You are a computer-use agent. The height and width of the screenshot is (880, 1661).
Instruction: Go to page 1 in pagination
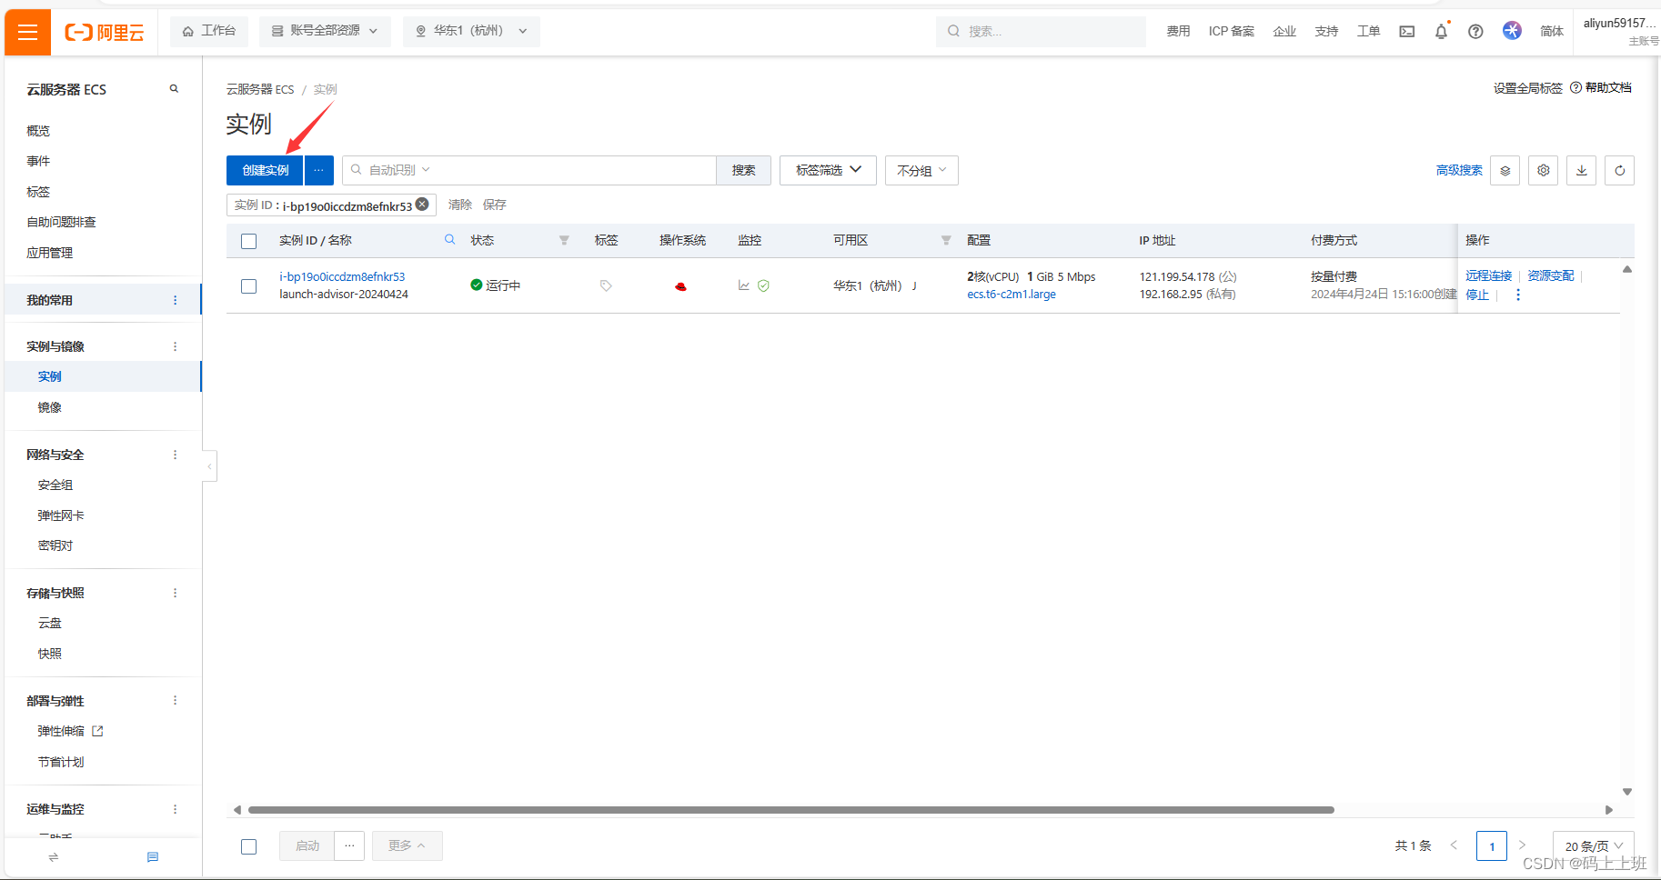click(x=1492, y=846)
